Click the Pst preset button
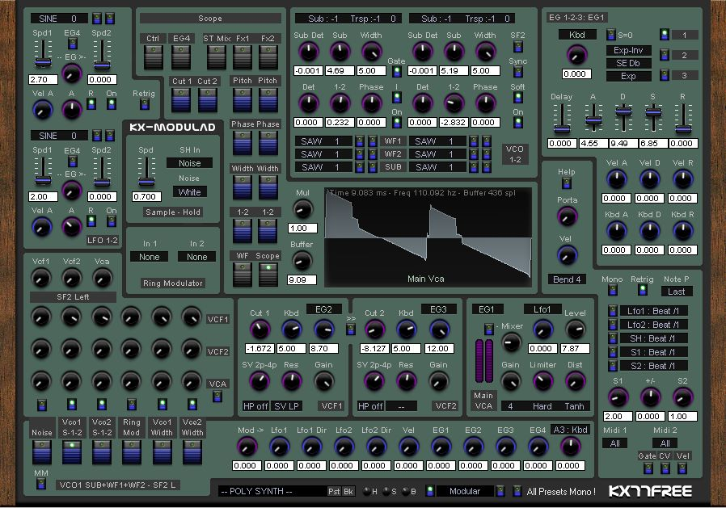The width and height of the screenshot is (726, 508). pyautogui.click(x=334, y=491)
